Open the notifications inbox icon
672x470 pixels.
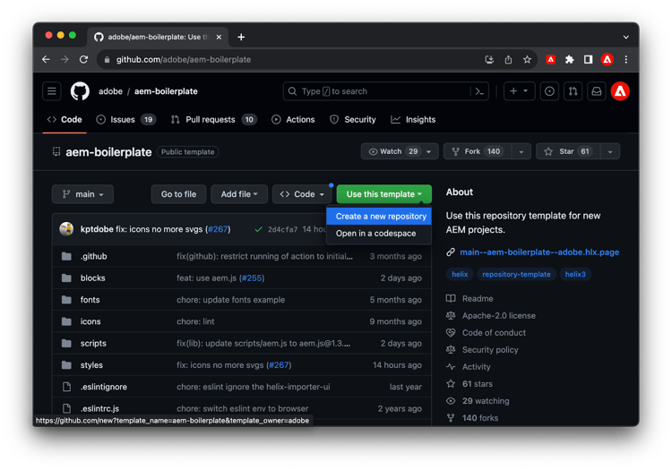pos(596,91)
